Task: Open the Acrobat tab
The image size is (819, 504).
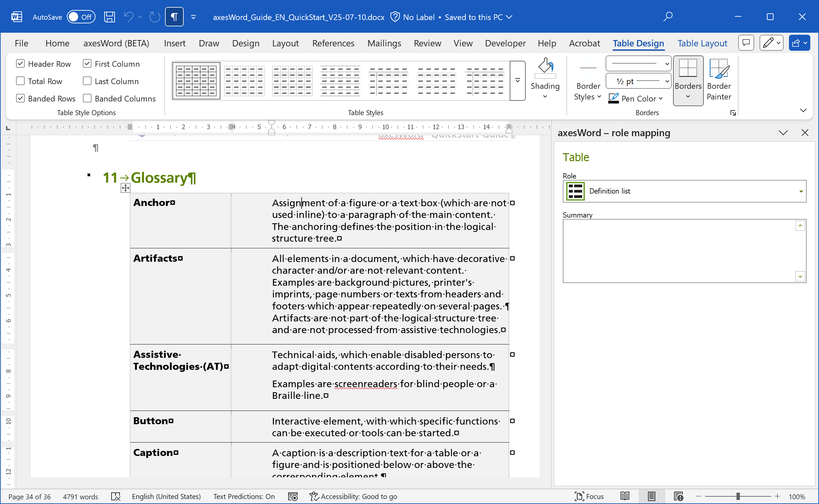Action: point(584,43)
